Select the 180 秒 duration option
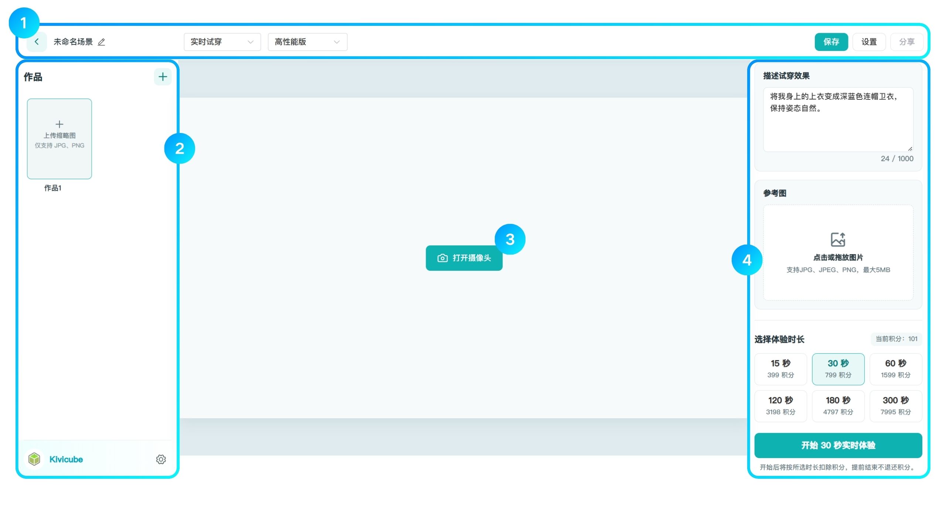Screen dimensions: 946x532 (838, 406)
